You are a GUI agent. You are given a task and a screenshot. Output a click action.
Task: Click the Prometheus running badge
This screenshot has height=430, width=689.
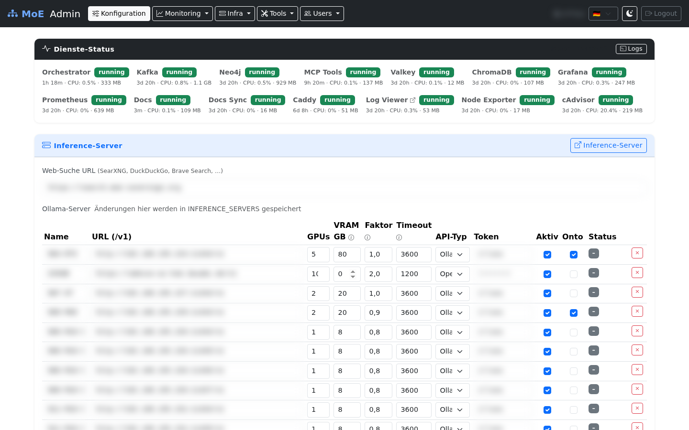click(x=109, y=100)
